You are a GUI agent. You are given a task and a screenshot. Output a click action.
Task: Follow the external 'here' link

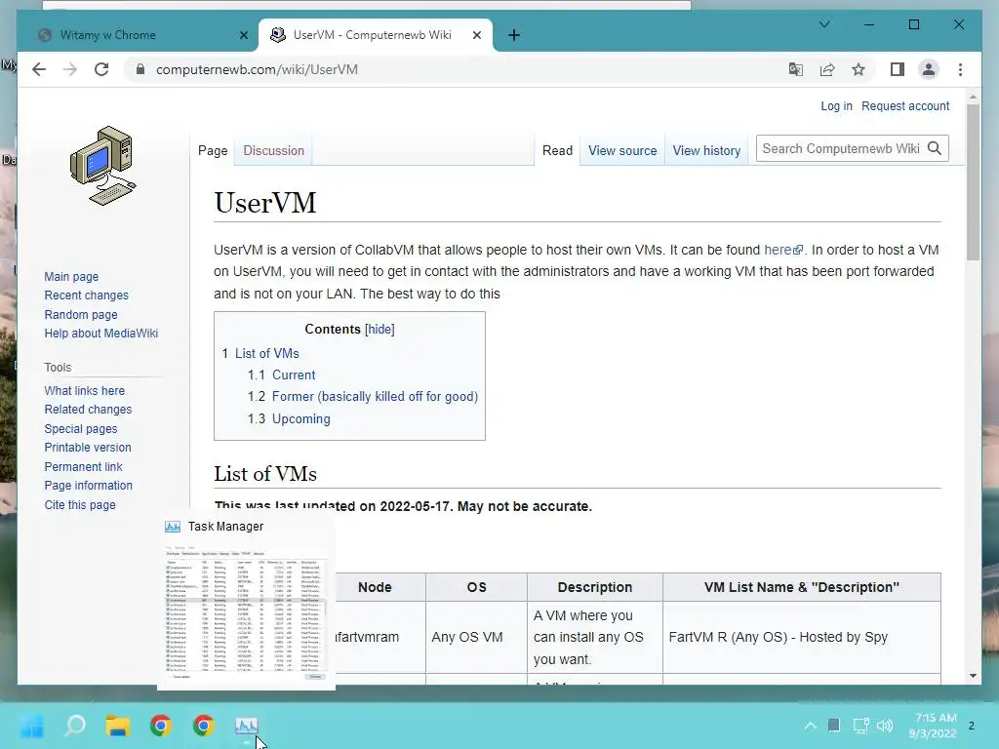783,250
